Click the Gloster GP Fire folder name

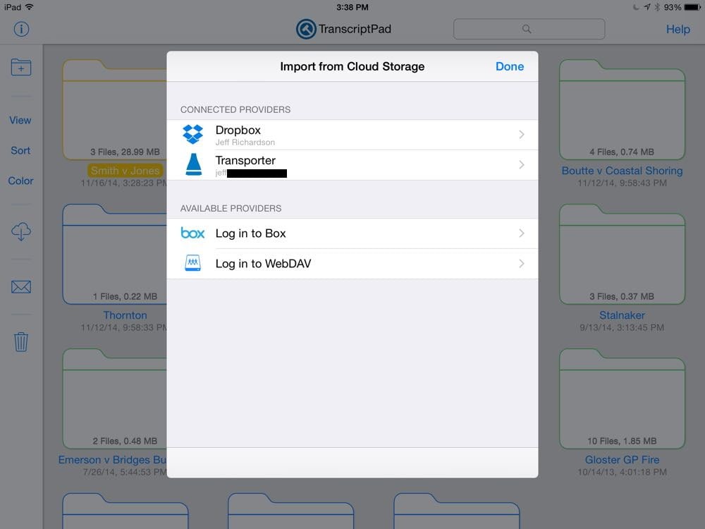[x=622, y=460]
